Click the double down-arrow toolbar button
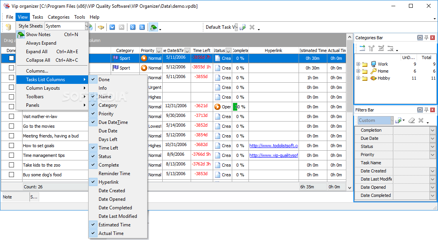This screenshot has width=438, height=240. [x=133, y=27]
